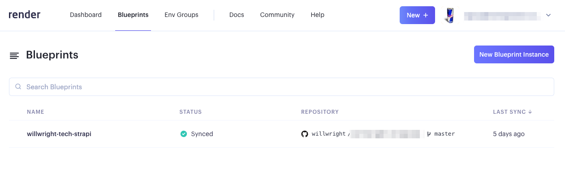Toggle LAST SYNC sort arrow
The height and width of the screenshot is (195, 565).
click(x=530, y=112)
